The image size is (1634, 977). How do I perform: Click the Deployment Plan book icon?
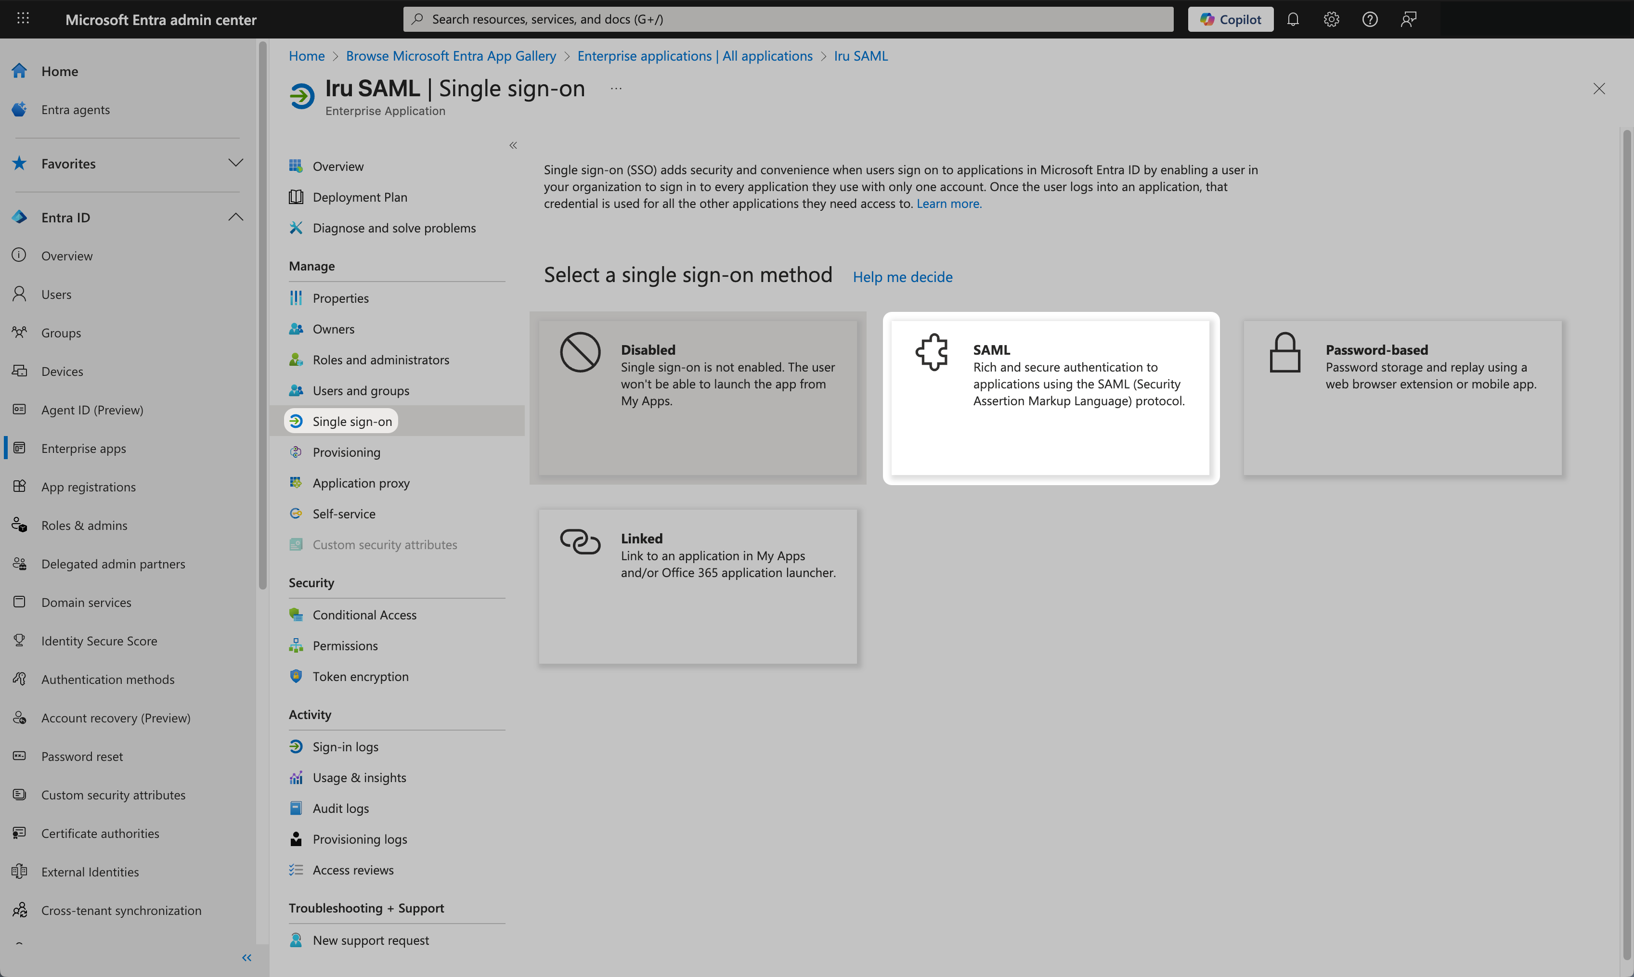tap(297, 197)
